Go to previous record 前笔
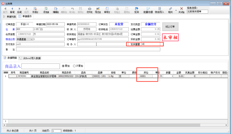Screen dimensions: 231x134 pyautogui.click(x=12, y=10)
